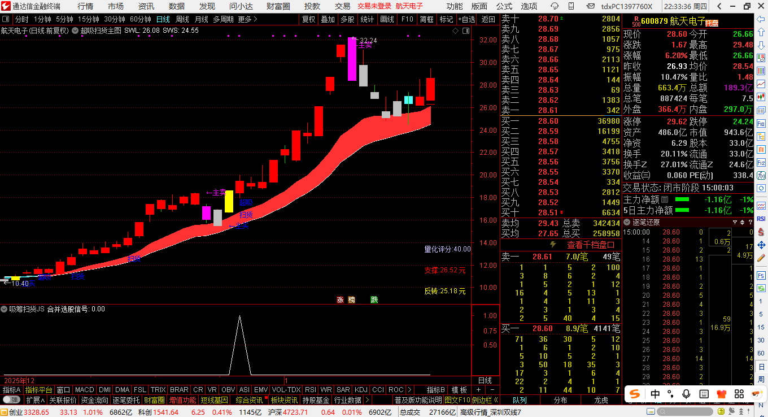Viewport: 768px width, 417px height.
Task: Click the RSI indicator icon in the sidebar
Action: click(760, 219)
